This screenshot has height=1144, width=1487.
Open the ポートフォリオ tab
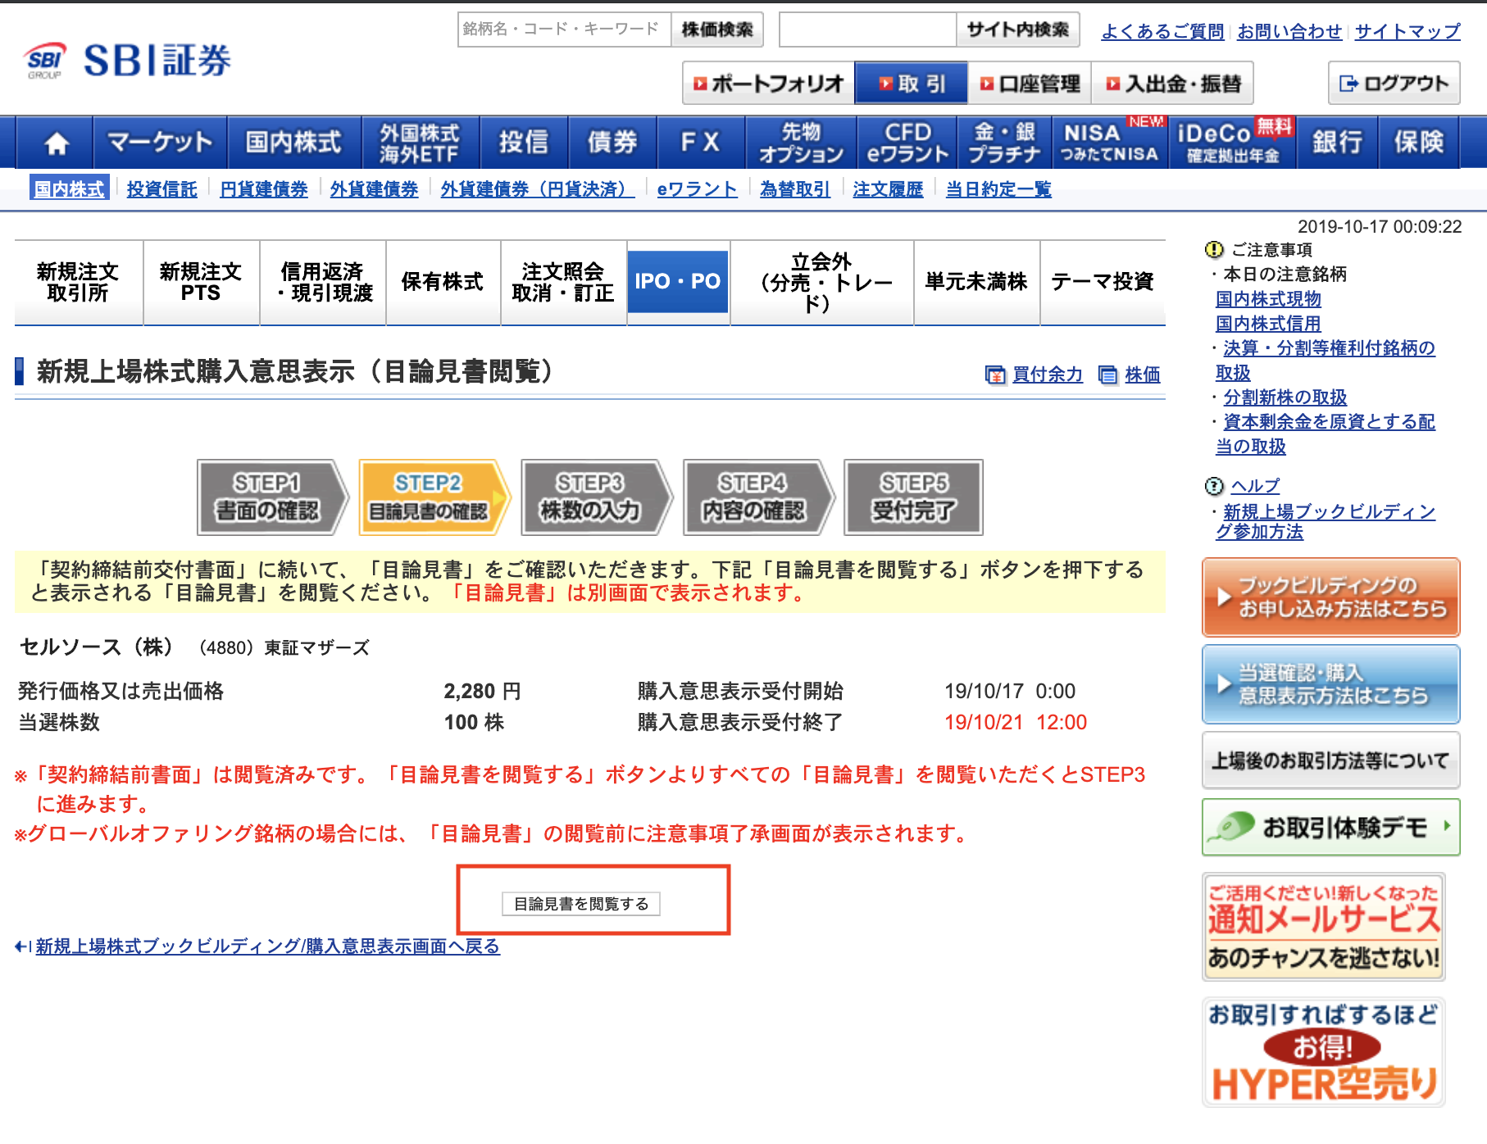pyautogui.click(x=768, y=83)
